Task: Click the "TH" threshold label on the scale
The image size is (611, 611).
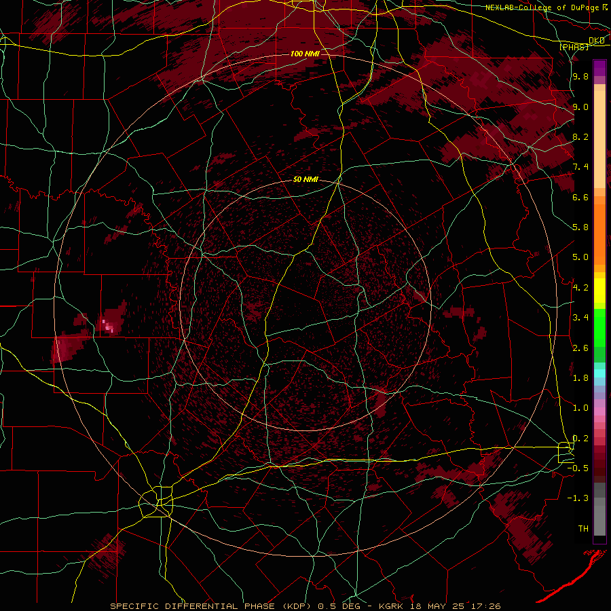Action: click(583, 528)
